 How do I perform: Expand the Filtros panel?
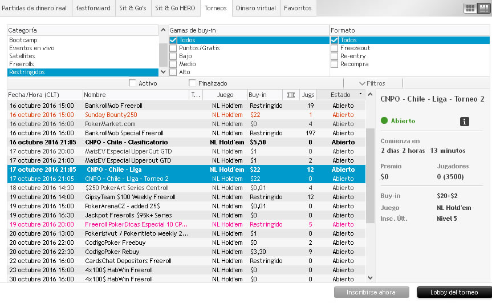point(372,83)
